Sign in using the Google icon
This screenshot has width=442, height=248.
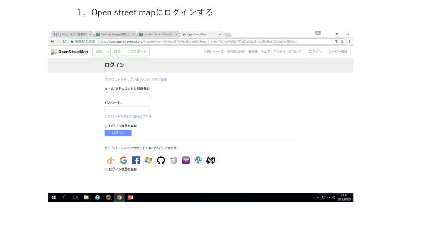[123, 160]
